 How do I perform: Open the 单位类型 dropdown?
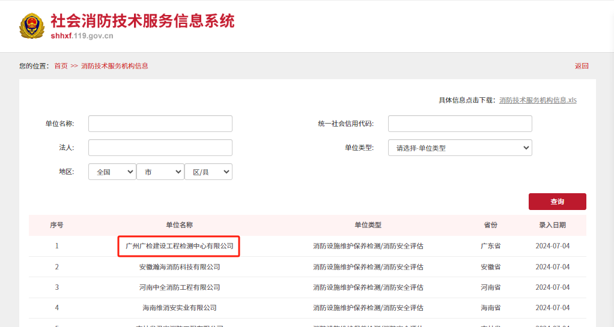460,148
